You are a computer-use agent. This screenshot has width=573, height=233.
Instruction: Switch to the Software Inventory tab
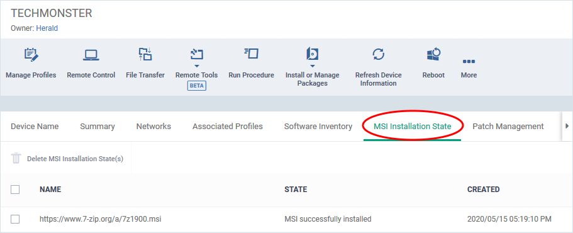click(318, 127)
